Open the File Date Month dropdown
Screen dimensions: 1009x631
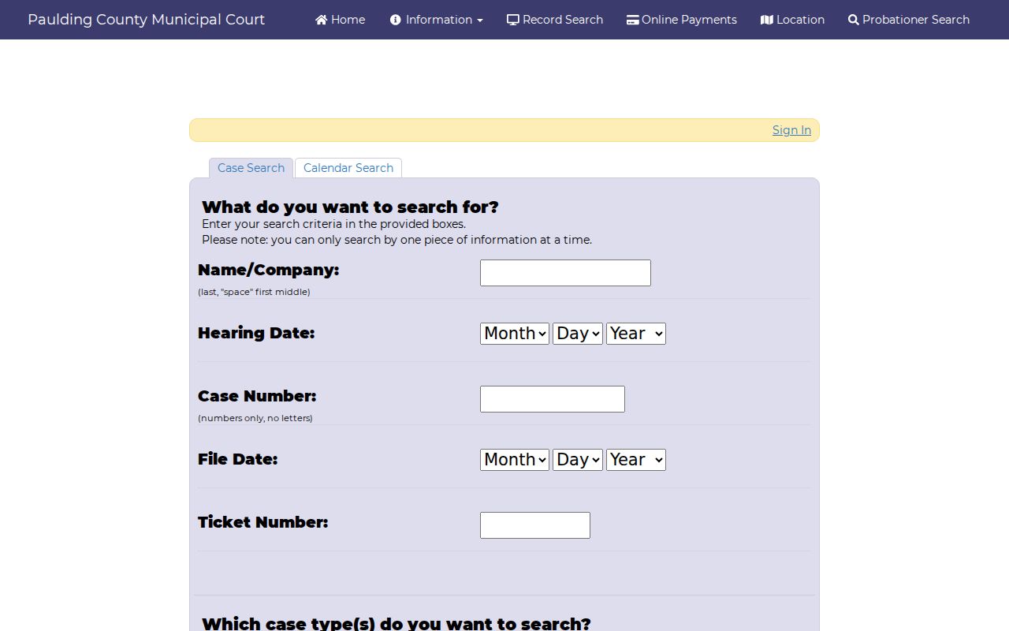(515, 460)
